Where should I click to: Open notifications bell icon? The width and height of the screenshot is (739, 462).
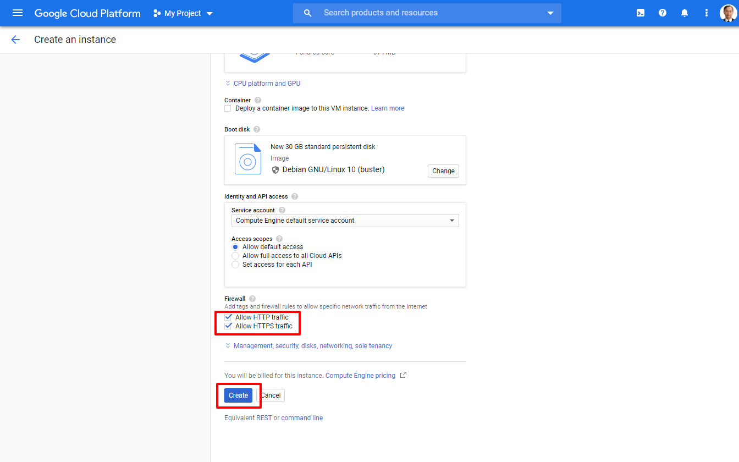[685, 13]
